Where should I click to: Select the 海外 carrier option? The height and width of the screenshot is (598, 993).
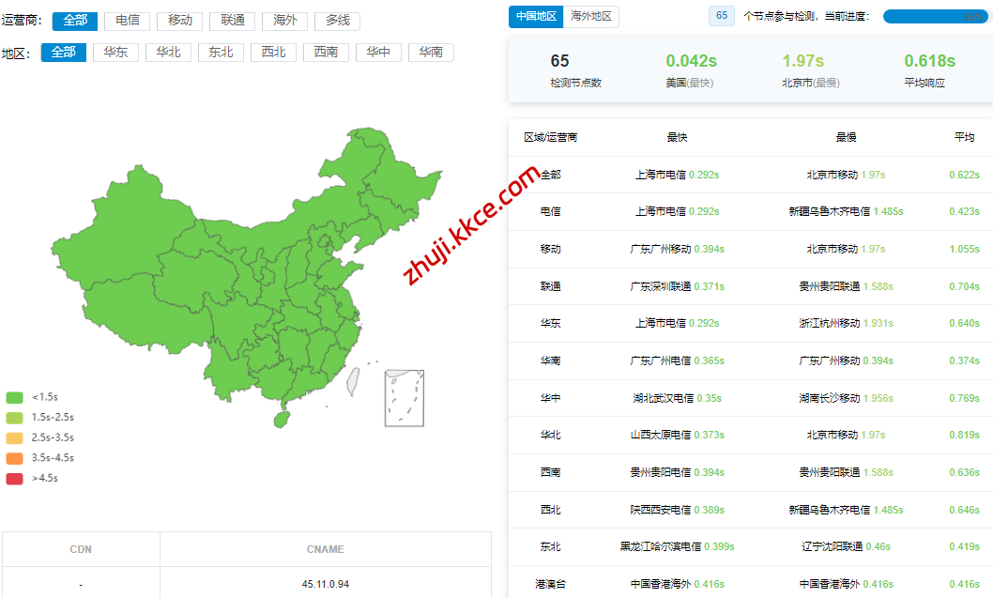285,21
